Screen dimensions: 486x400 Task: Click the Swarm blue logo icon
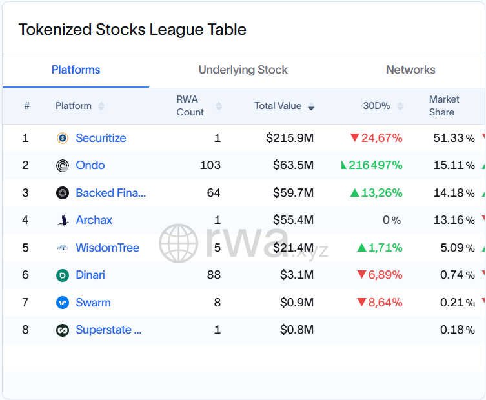pos(63,303)
